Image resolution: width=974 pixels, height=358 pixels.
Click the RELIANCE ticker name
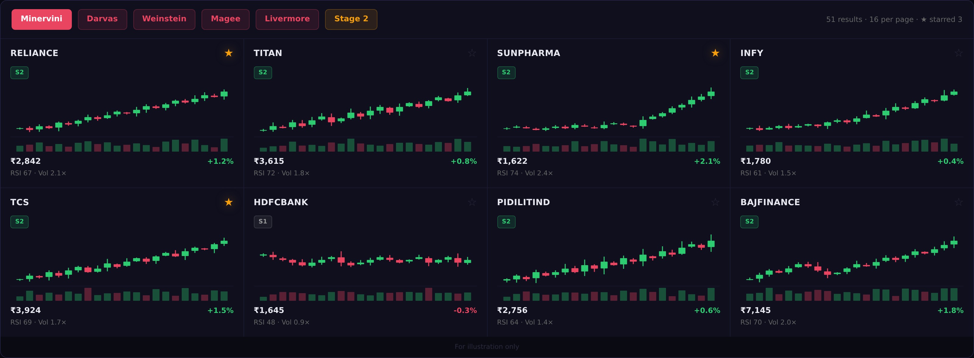tap(34, 53)
